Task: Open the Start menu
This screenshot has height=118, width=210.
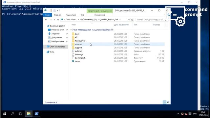Action: pos(5,114)
